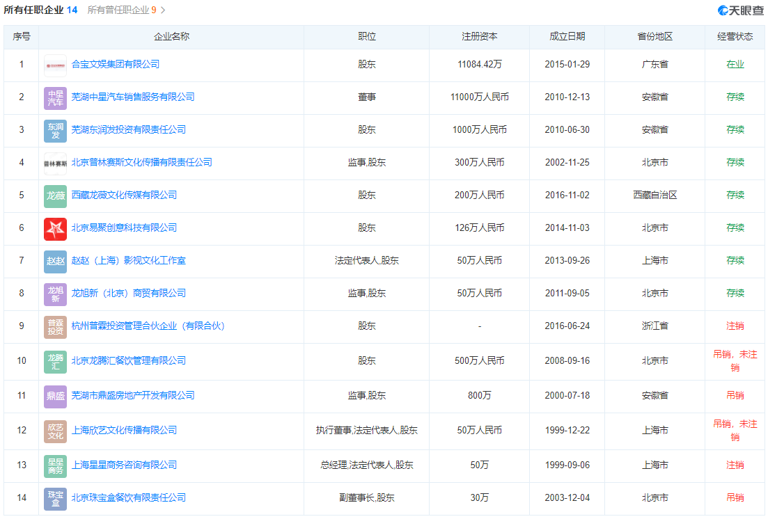Screen dimensions: 768x519
Task: Click the 合宝文娱集团 company logo icon
Action: 55,65
